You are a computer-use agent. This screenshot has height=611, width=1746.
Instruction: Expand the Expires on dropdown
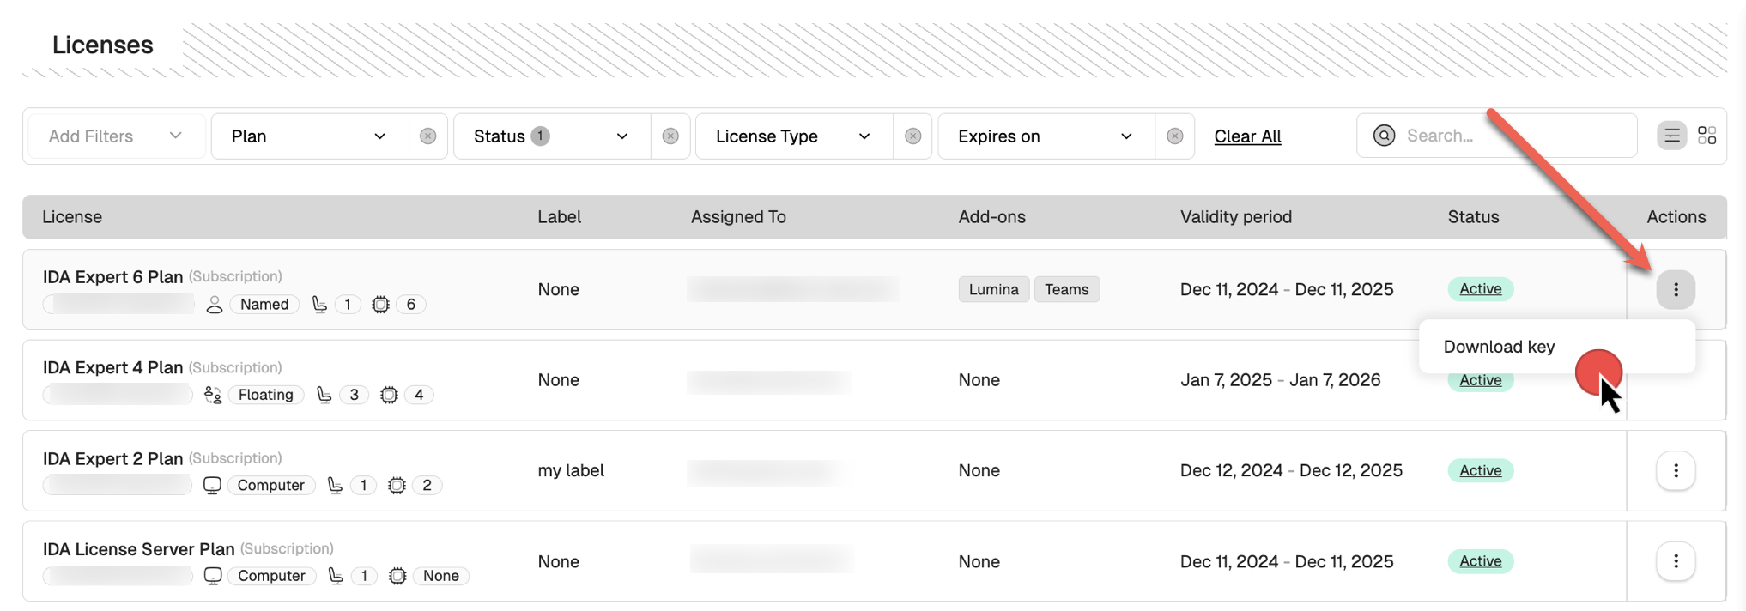click(1045, 136)
